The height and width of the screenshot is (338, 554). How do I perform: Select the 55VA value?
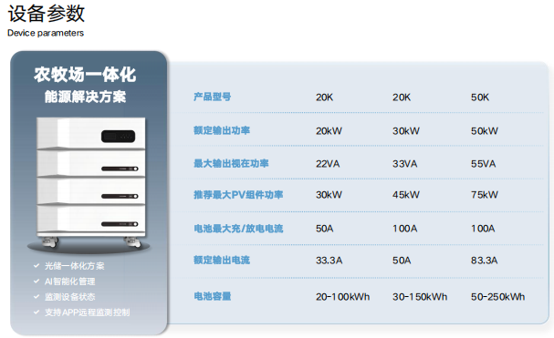coord(483,164)
